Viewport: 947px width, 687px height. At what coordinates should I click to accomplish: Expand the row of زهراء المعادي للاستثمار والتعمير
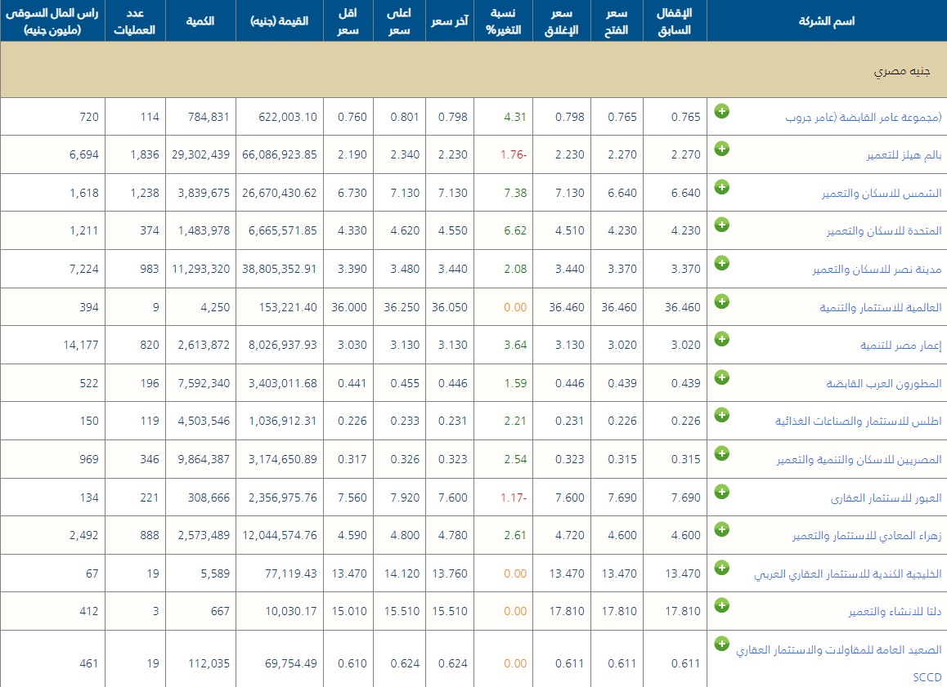[722, 529]
